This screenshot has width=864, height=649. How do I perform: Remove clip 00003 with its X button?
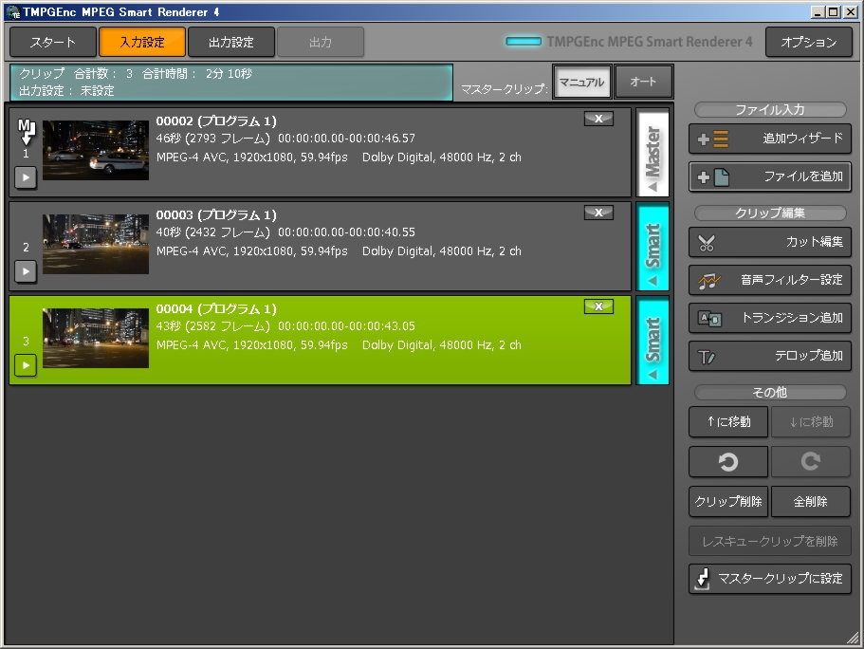[598, 213]
